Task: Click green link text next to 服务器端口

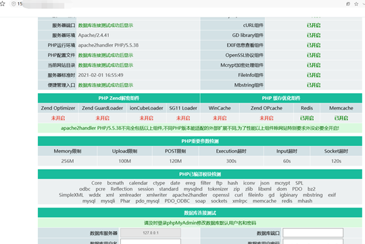Action: click(105, 26)
